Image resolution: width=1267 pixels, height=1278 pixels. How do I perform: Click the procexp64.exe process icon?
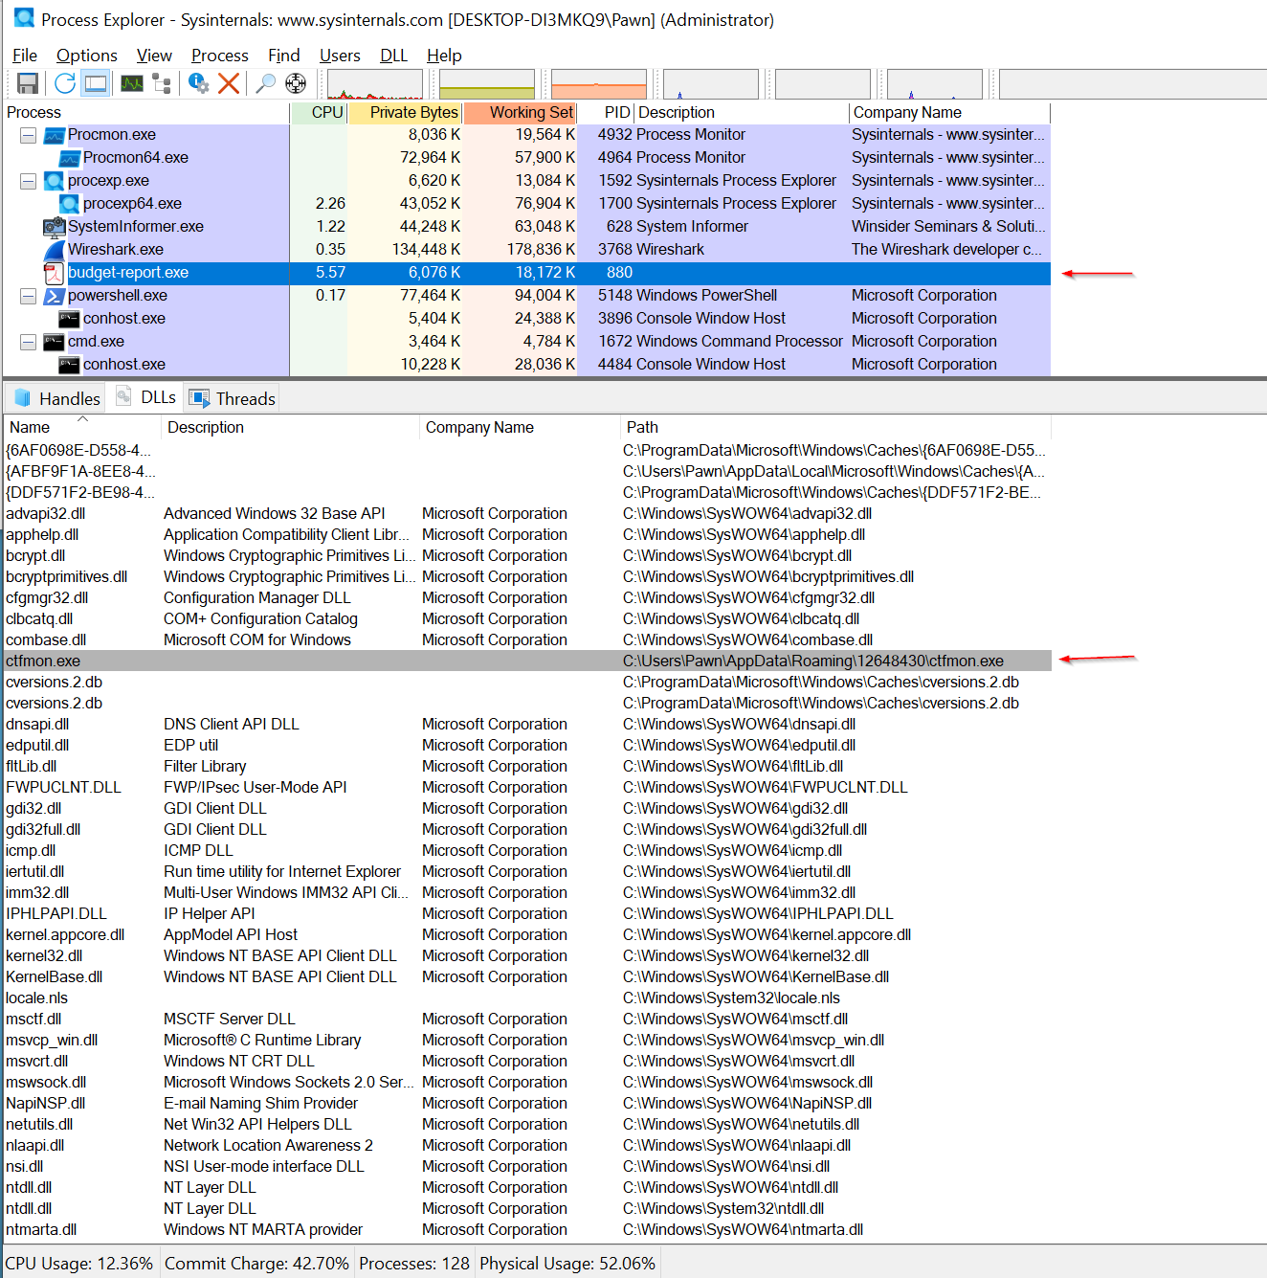click(x=70, y=204)
